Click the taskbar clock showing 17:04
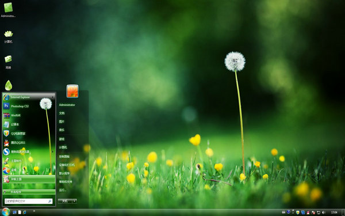Image resolution: width=345 pixels, height=216 pixels. (x=334, y=212)
